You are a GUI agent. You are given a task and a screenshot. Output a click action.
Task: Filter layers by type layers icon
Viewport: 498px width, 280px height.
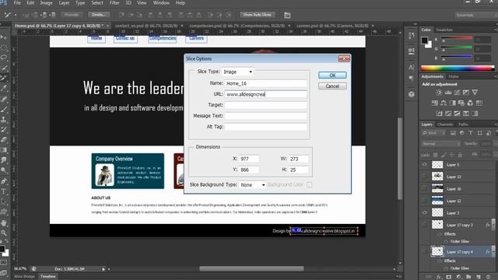coord(470,133)
